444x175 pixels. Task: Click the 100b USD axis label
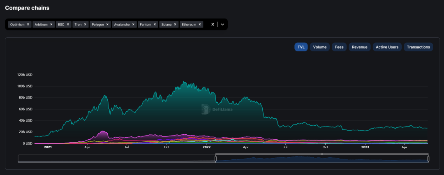coord(25,86)
